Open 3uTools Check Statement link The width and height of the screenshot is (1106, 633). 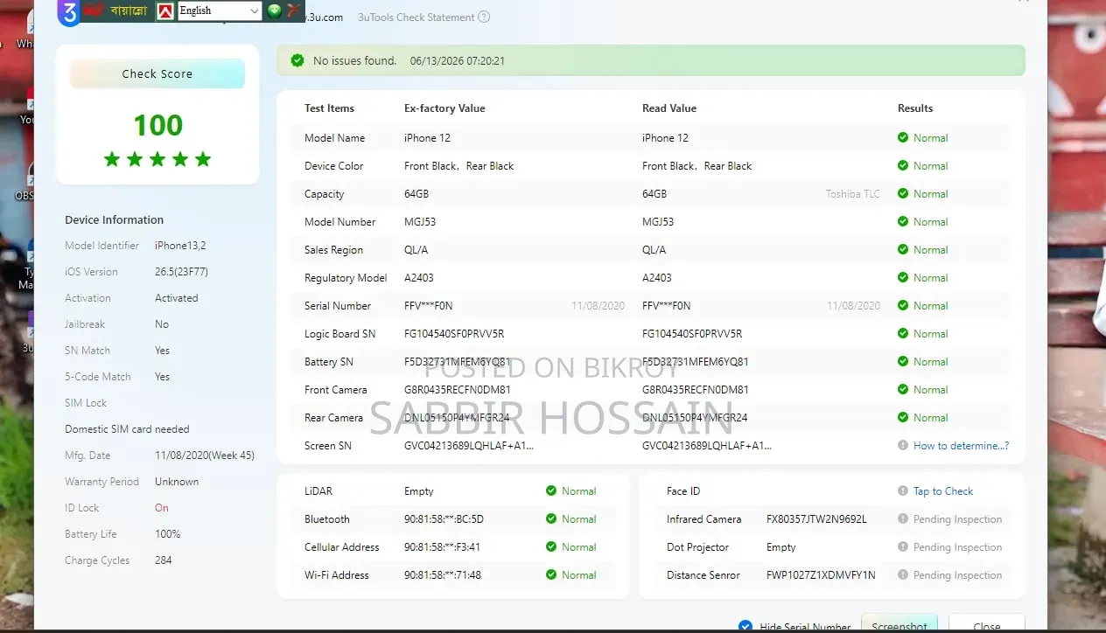[x=416, y=17]
